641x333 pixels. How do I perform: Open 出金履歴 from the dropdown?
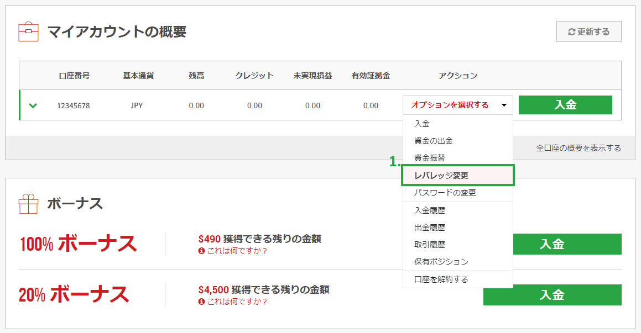pyautogui.click(x=430, y=228)
